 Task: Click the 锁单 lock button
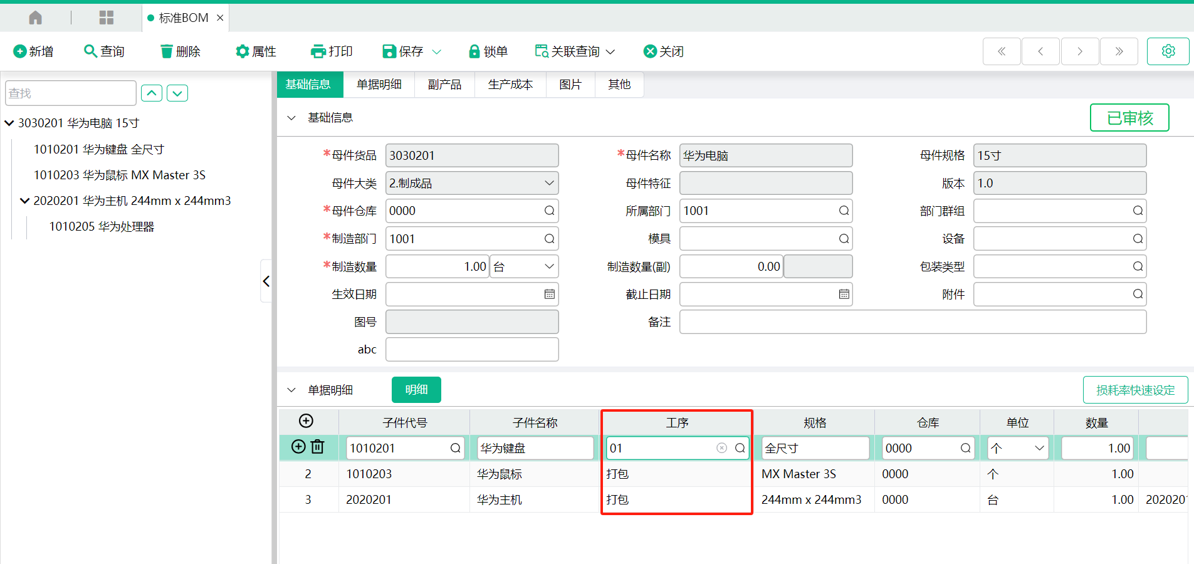(x=488, y=51)
